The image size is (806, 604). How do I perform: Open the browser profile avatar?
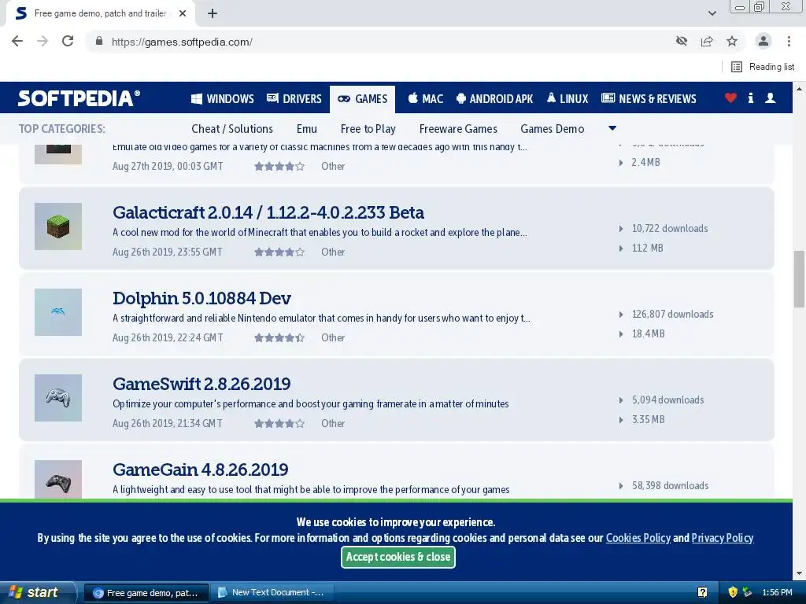click(763, 41)
